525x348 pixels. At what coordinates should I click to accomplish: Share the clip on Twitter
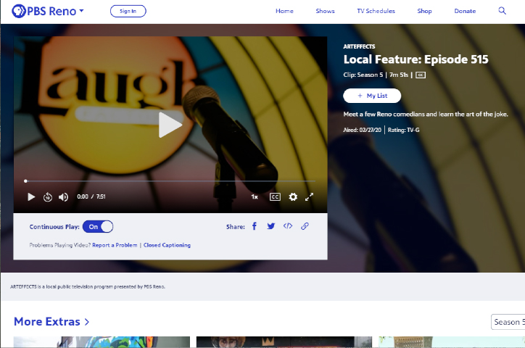(271, 226)
